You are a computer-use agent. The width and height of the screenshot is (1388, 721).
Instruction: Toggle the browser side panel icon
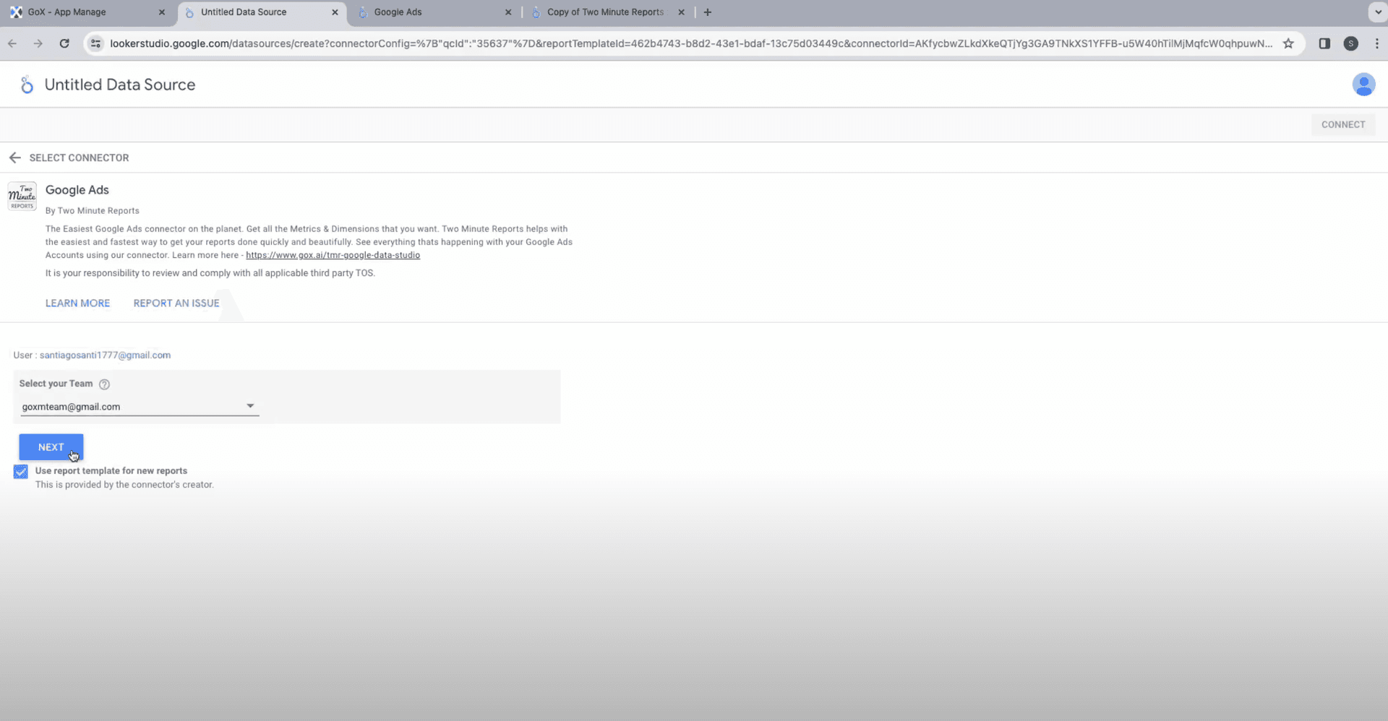coord(1324,43)
